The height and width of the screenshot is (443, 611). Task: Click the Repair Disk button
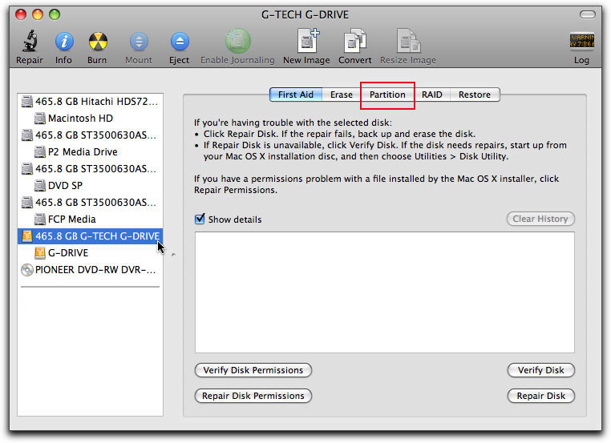(541, 396)
